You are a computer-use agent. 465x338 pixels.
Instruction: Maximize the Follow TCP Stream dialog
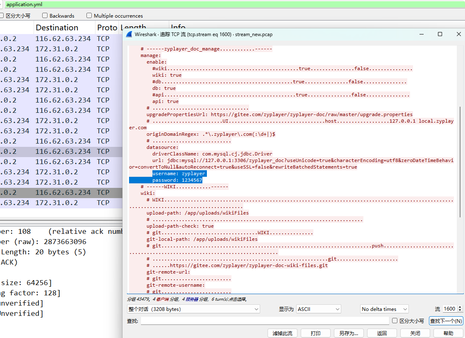point(440,34)
